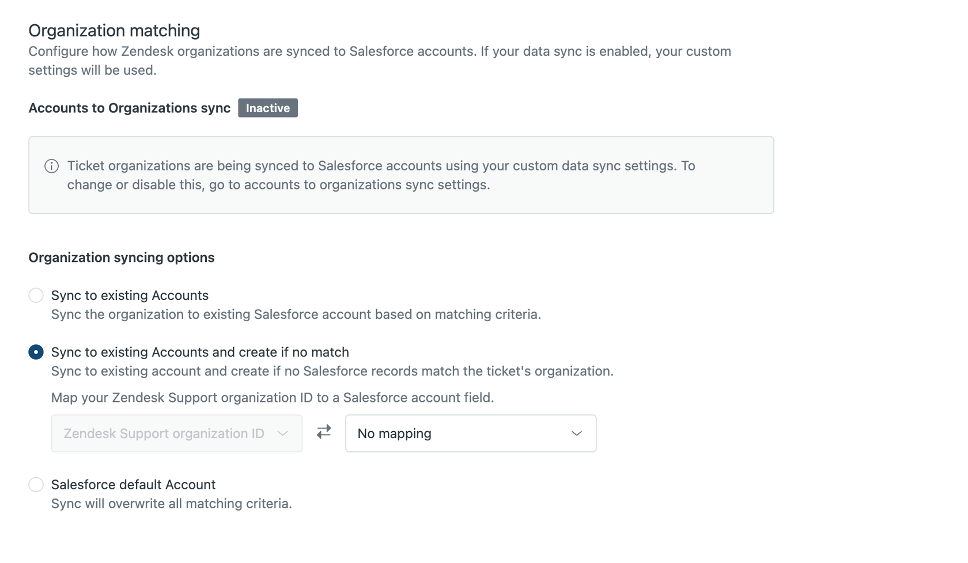Screen dimensions: 968x563
Task: Click the Accounts to Organizations sync label
Action: [x=129, y=108]
